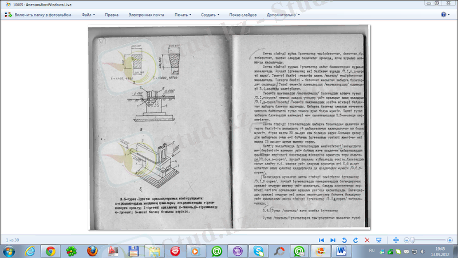The width and height of the screenshot is (458, 258).
Task: Click the zoom out minus button
Action: (406, 239)
